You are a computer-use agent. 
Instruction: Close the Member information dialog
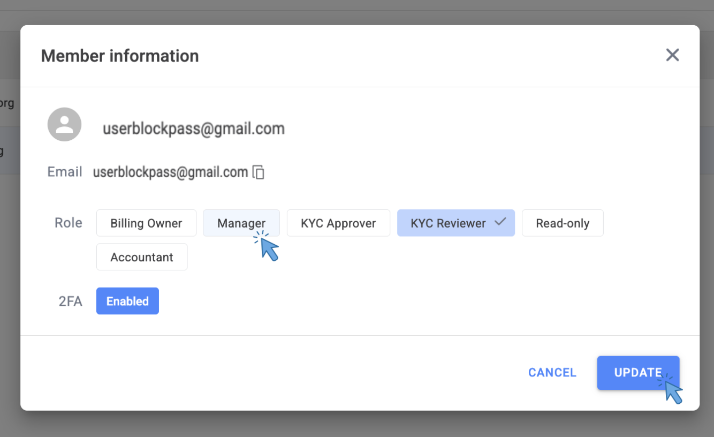(x=672, y=55)
